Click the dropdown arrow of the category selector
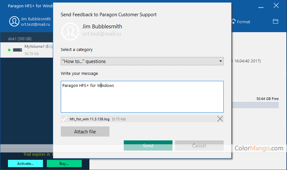Viewport: 287px width, 170px height. [221, 61]
